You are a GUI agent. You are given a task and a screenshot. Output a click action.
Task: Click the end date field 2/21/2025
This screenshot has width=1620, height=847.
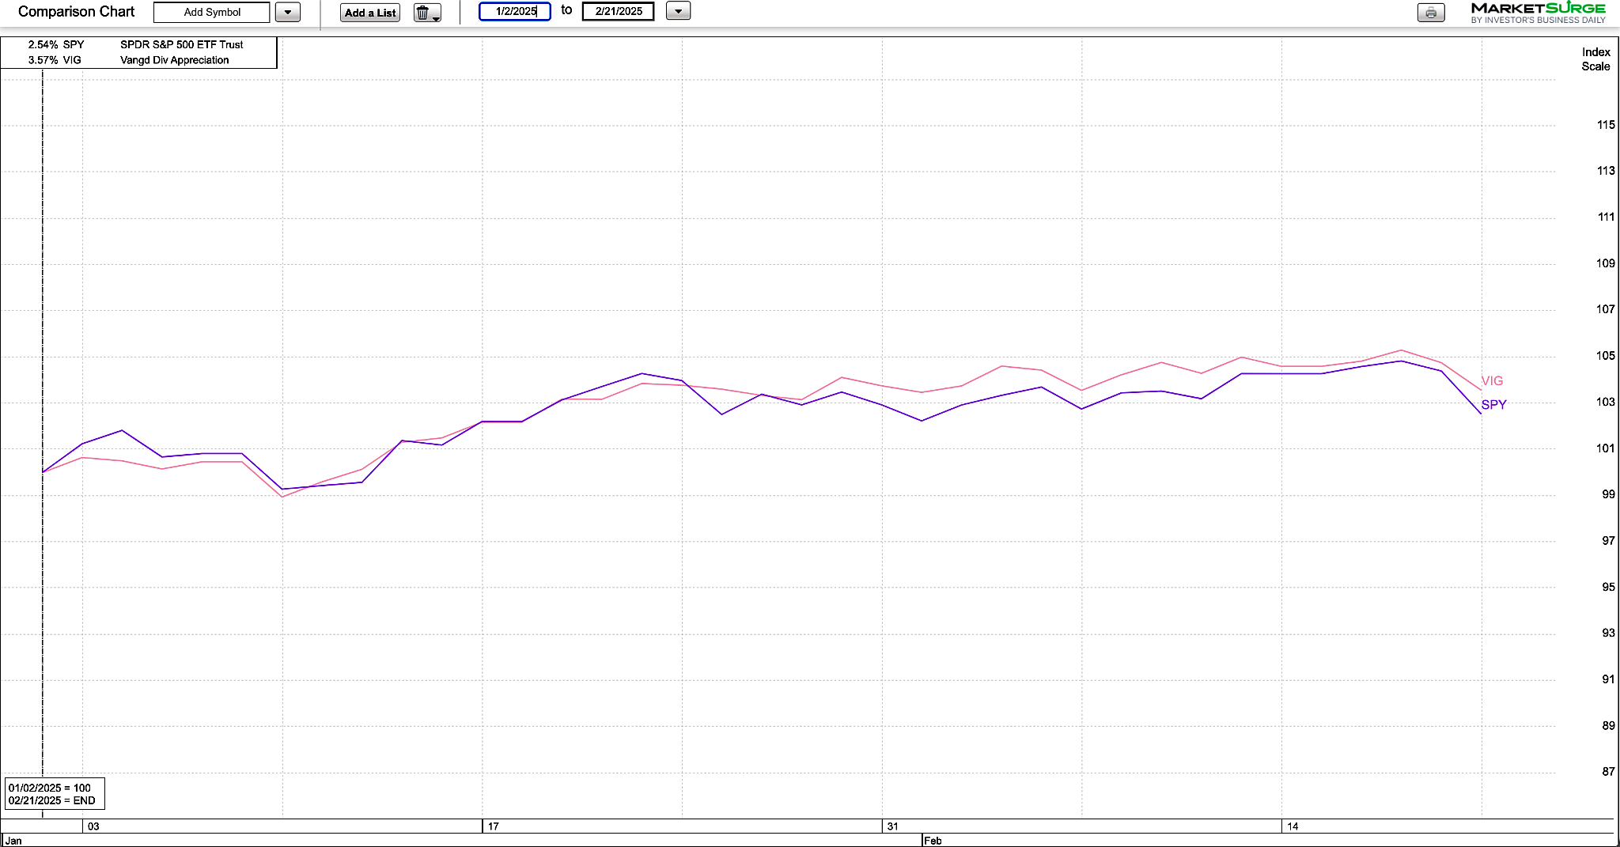point(618,12)
